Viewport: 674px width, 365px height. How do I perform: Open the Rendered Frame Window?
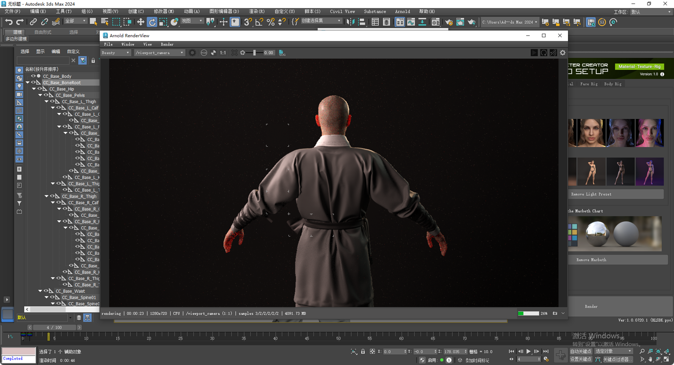coord(460,22)
